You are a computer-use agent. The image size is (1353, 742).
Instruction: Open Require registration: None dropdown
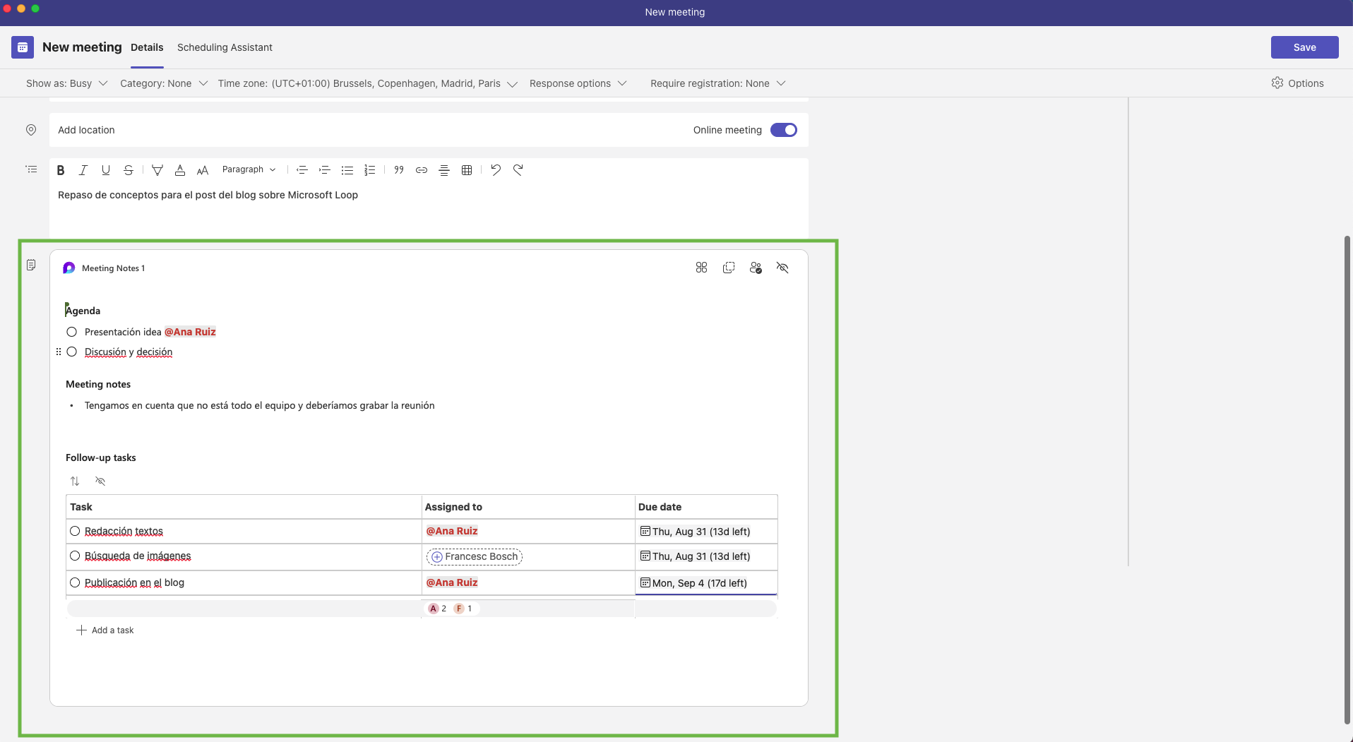click(718, 83)
